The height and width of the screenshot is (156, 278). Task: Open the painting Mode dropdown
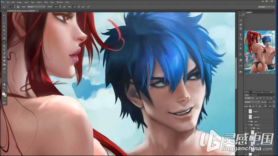pyautogui.click(x=36, y=7)
